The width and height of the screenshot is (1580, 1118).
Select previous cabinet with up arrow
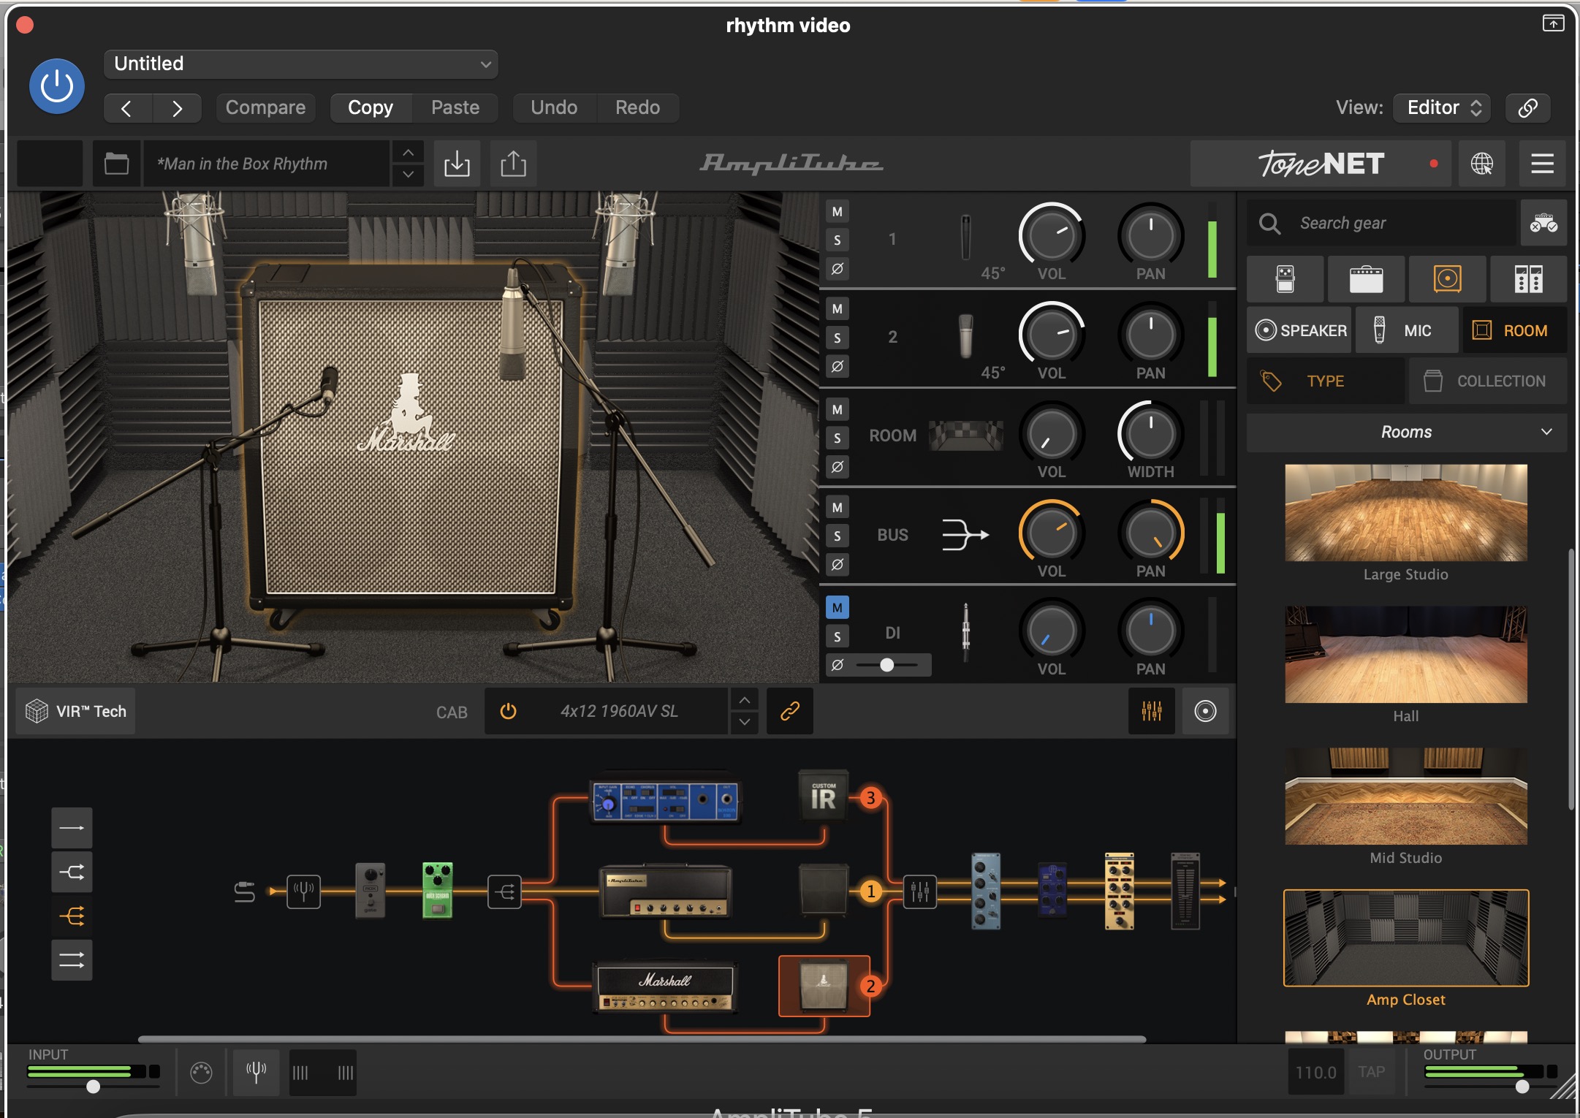pyautogui.click(x=744, y=700)
